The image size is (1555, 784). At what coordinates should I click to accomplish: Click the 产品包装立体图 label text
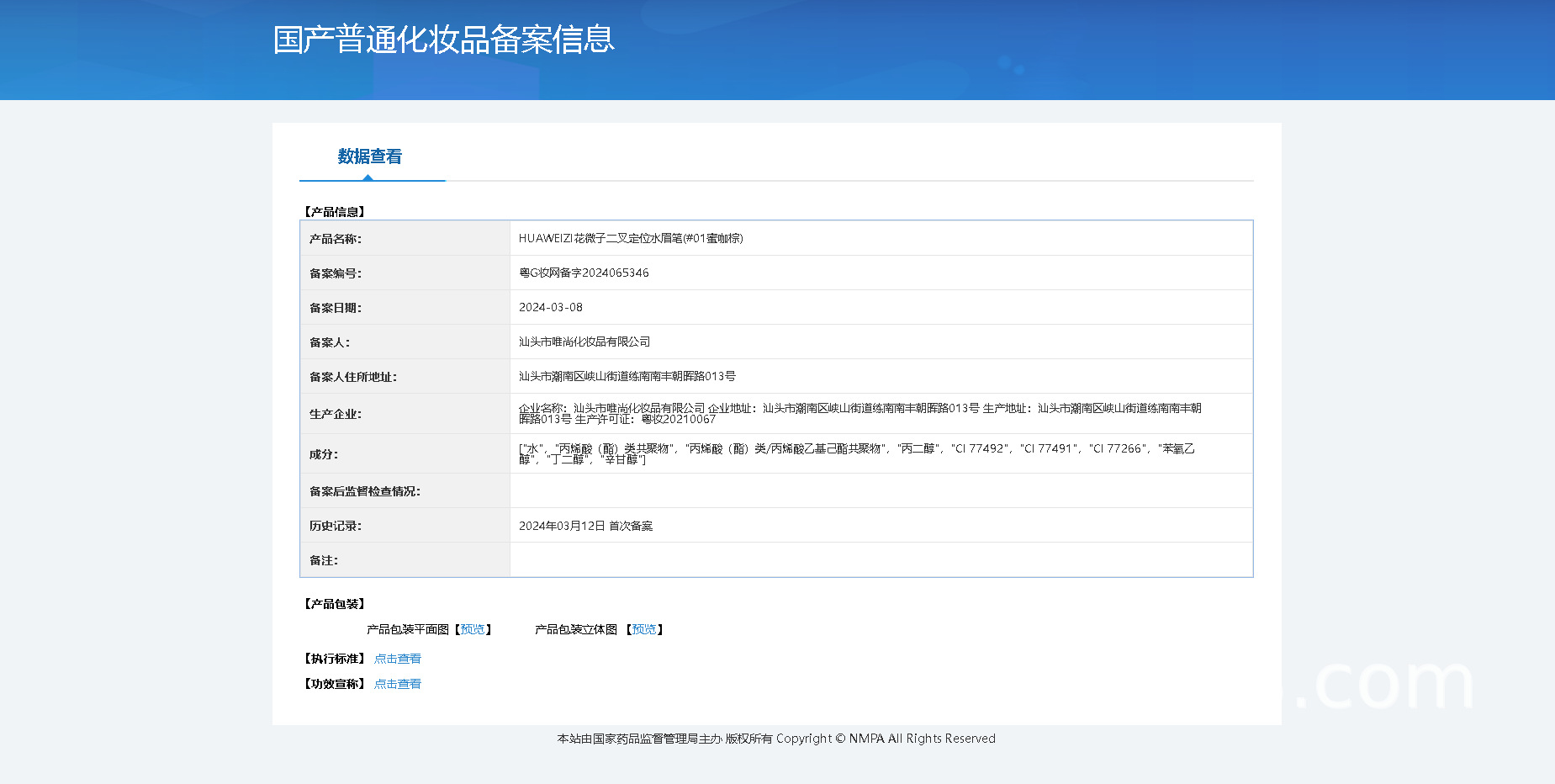coord(576,629)
